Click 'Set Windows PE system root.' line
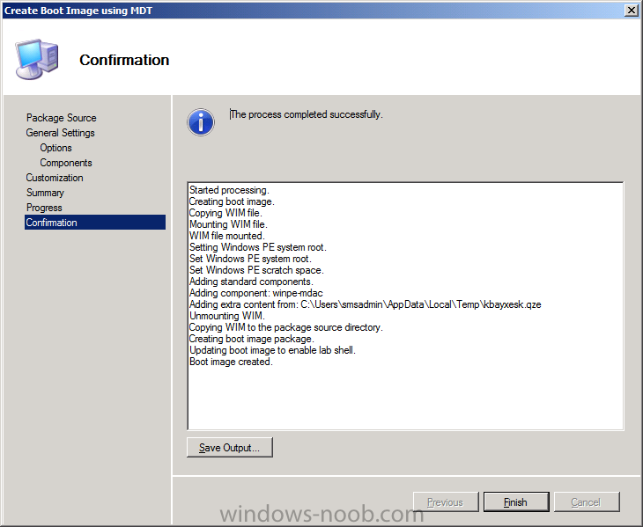This screenshot has height=527, width=643. [x=250, y=259]
